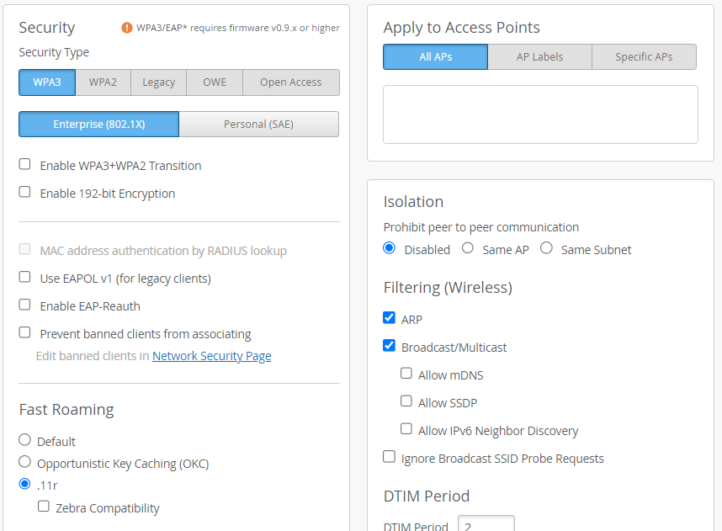Image resolution: width=722 pixels, height=531 pixels.
Task: Choose OWE security type
Action: pyautogui.click(x=215, y=82)
